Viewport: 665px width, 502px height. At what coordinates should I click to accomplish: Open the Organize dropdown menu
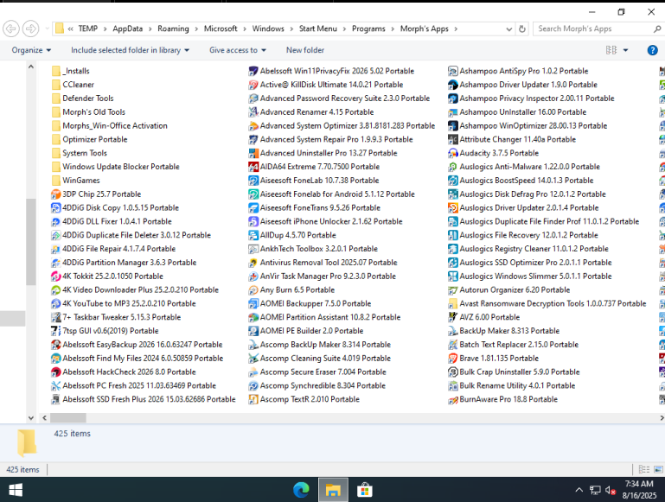(x=31, y=50)
